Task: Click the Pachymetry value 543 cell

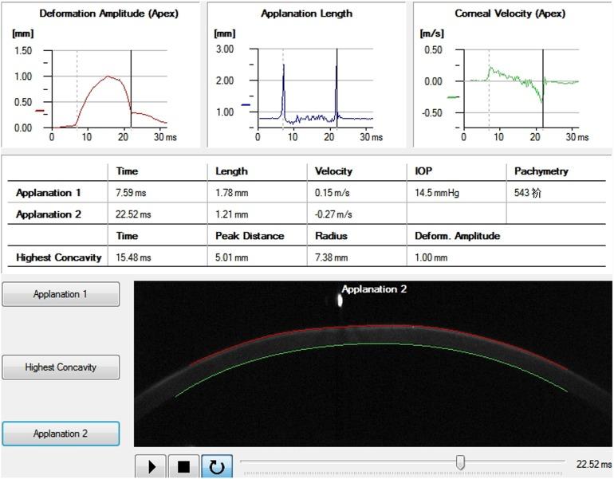Action: coord(528,193)
